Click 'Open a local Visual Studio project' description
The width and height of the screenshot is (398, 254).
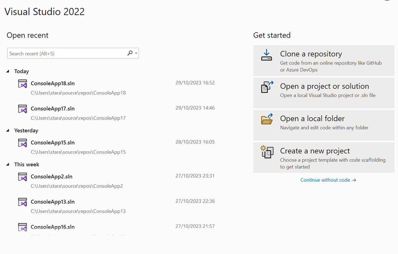[x=328, y=95]
